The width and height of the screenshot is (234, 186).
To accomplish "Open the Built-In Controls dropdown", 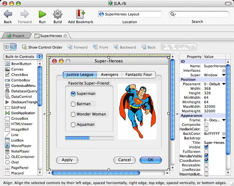I will pos(23,57).
